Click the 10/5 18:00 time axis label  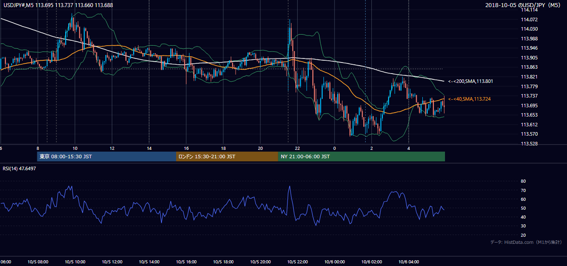pos(223,262)
